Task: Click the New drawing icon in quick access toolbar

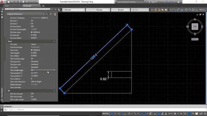Action: 9,2
